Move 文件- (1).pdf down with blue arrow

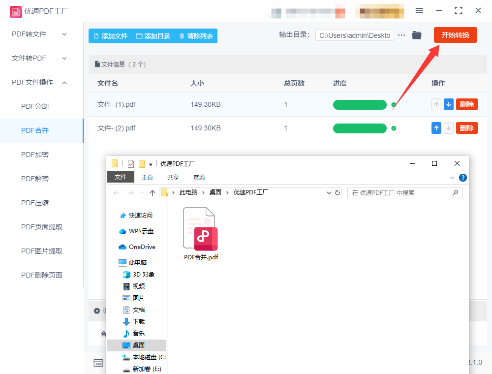pyautogui.click(x=449, y=104)
